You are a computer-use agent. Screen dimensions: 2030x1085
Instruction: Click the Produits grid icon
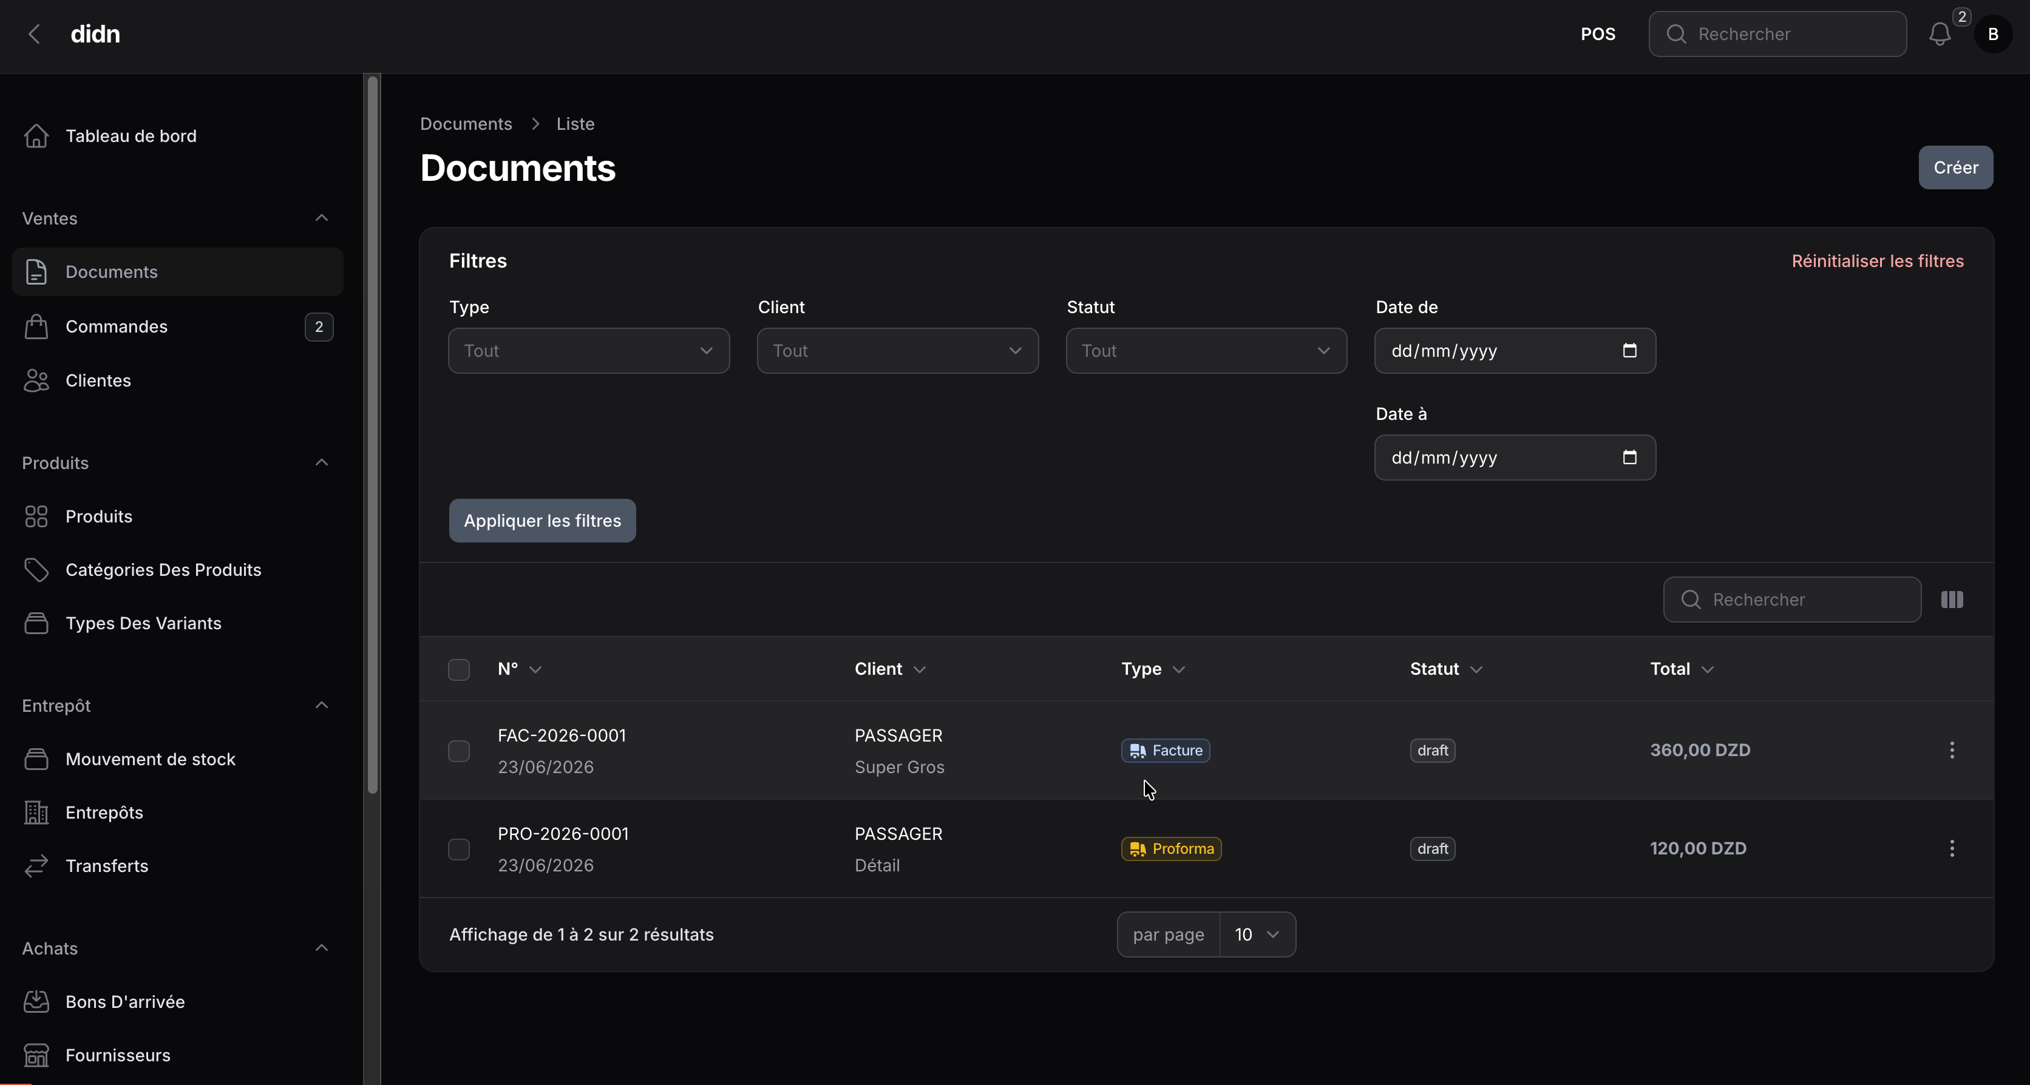click(36, 516)
